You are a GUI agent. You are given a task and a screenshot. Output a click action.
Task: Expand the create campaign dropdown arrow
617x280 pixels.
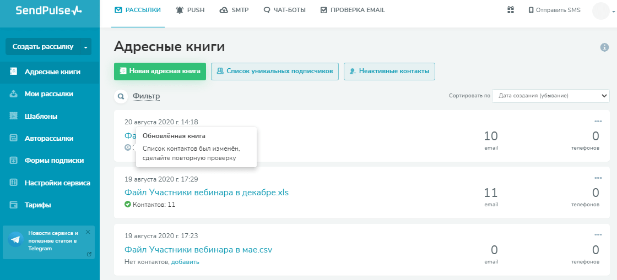pos(85,47)
